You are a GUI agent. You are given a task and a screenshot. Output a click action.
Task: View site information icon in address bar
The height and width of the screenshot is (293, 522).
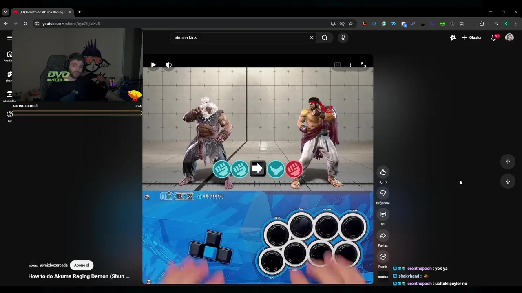37,24
